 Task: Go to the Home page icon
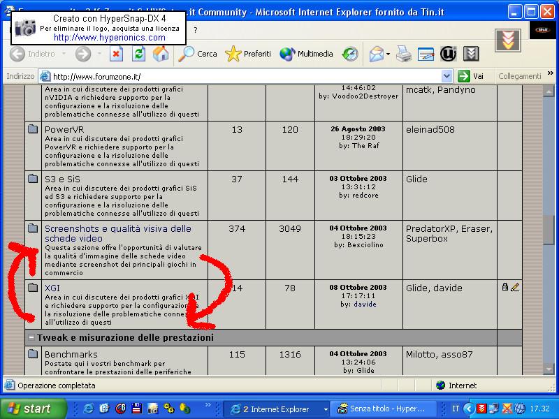(161, 54)
